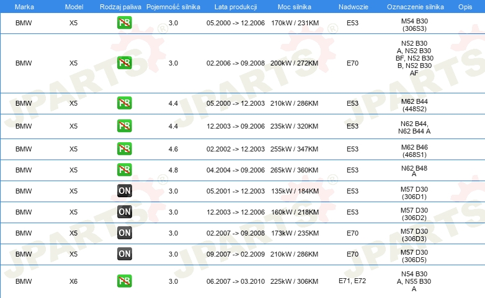The width and height of the screenshot is (485, 298).
Task: Click the petrol fuel icon in the 4.8 engine row
Action: [x=124, y=169]
